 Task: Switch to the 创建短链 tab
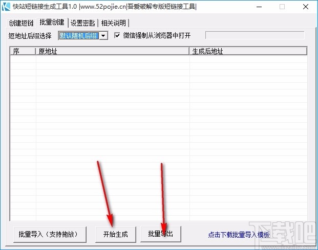pyautogui.click(x=22, y=23)
